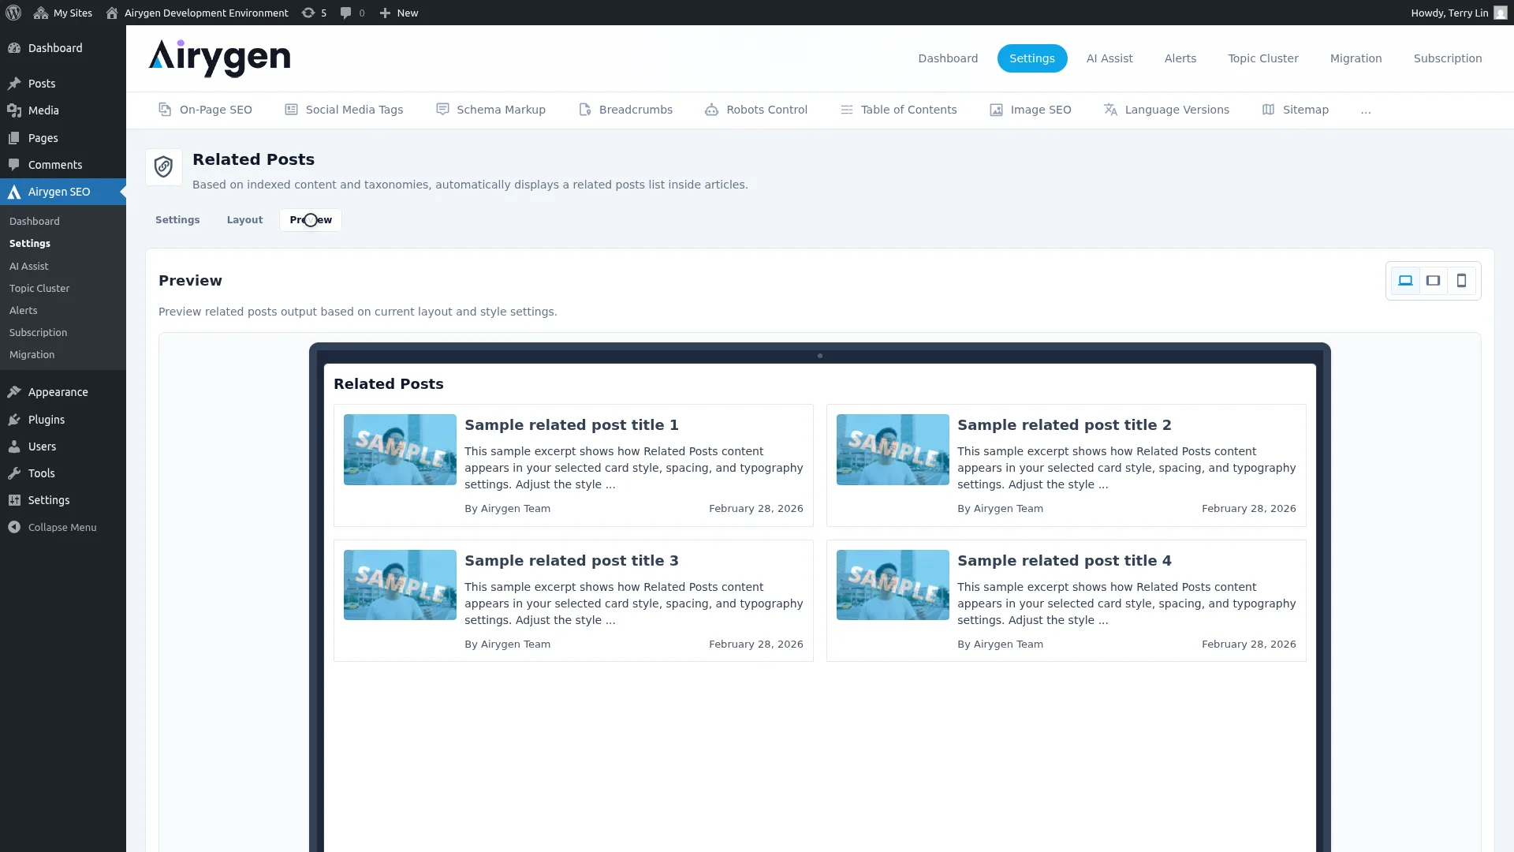The height and width of the screenshot is (852, 1514).
Task: Open WordPress Settings in lower sidebar
Action: coord(63,500)
